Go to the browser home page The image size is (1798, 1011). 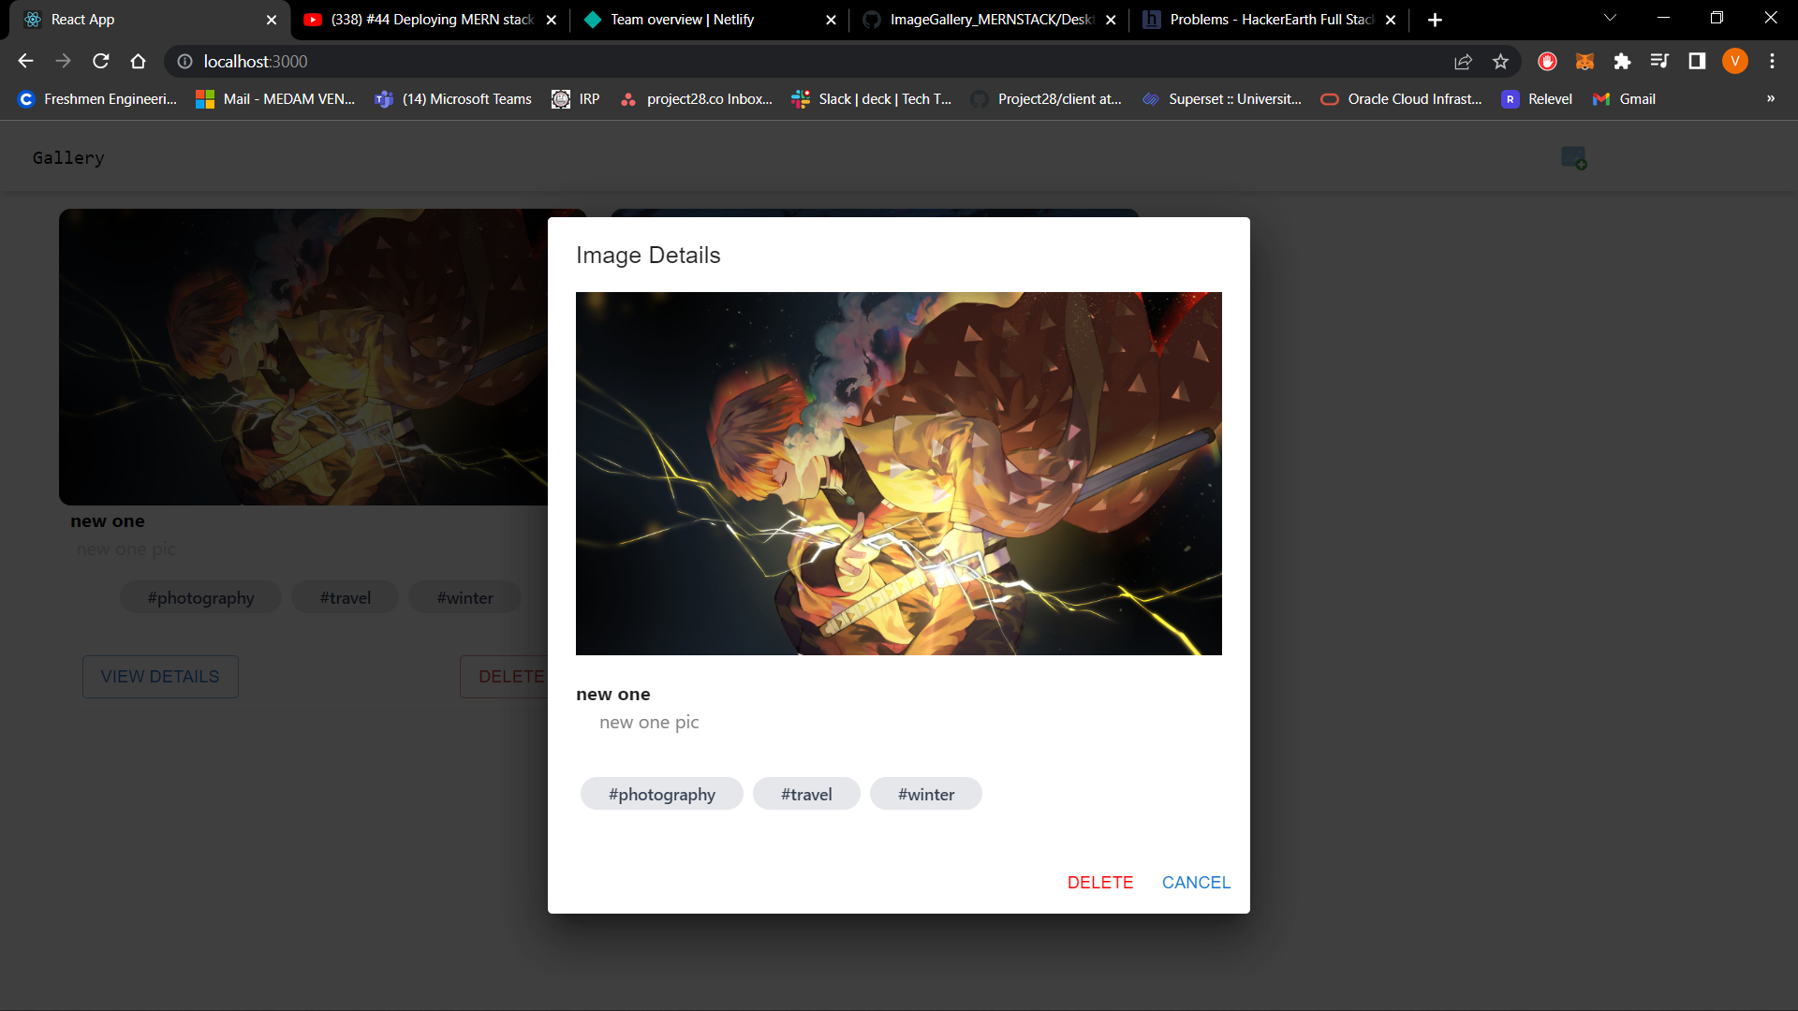(139, 61)
